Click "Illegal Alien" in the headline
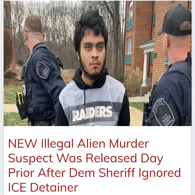The image size is (195, 195). coord(73,143)
